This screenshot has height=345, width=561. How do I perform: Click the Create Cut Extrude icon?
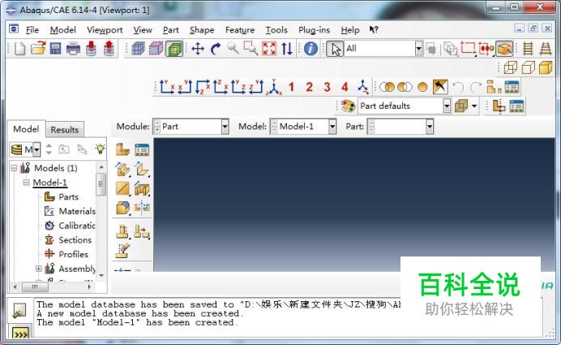(x=142, y=188)
